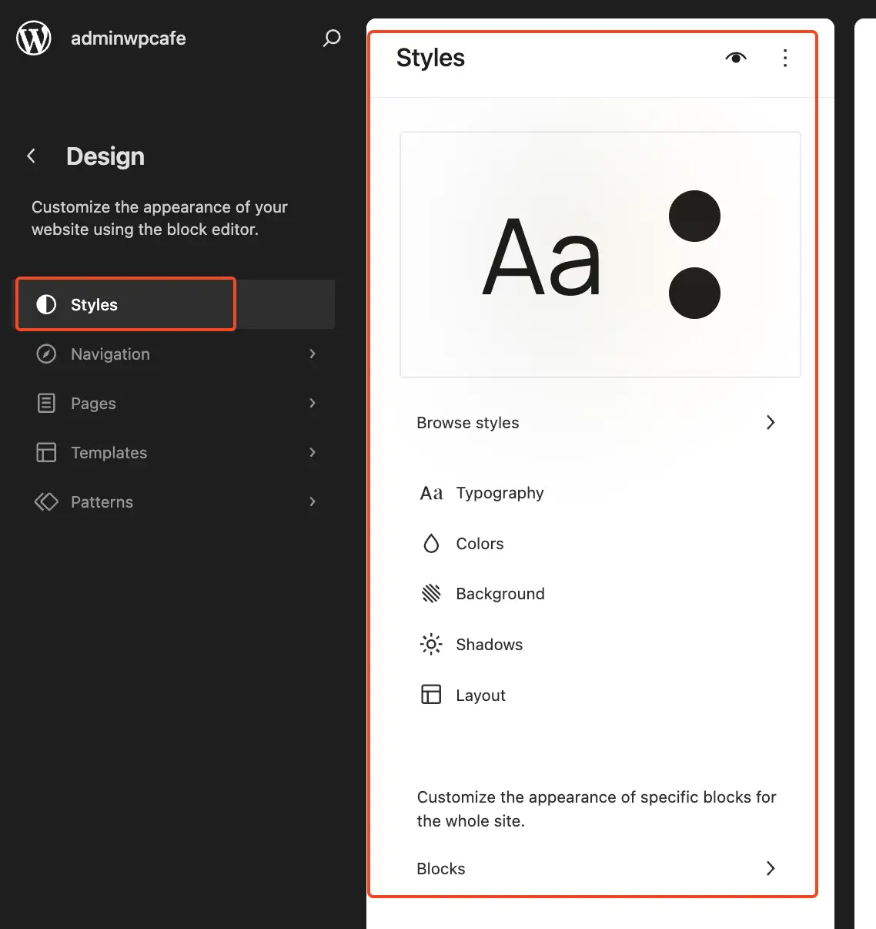Screen dimensions: 876x929
Task: Expand the Pages sidebar item
Action: (93, 403)
